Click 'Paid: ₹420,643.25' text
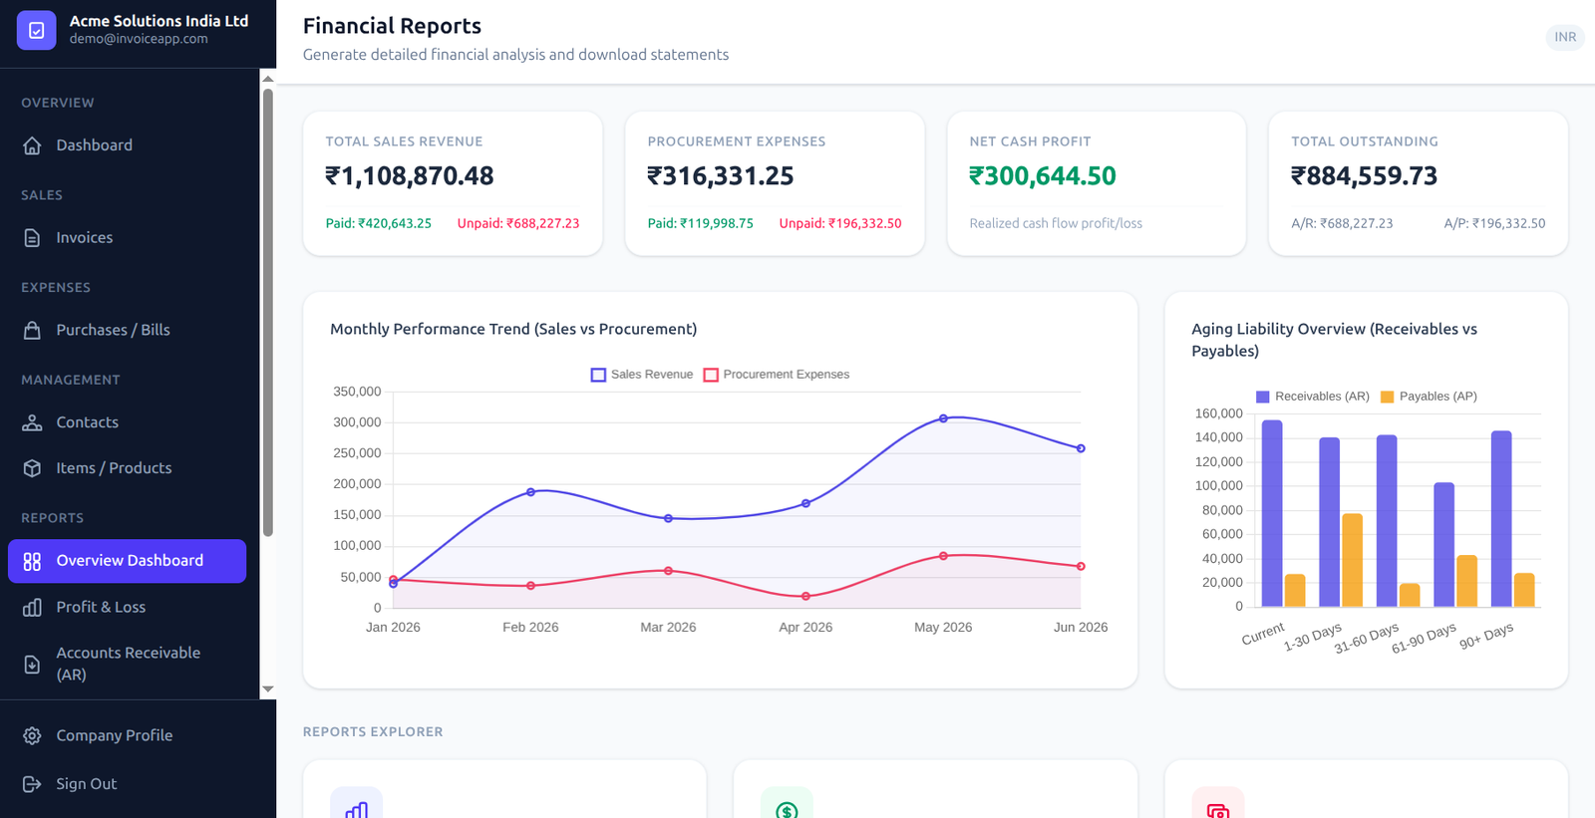1595x818 pixels. click(379, 223)
